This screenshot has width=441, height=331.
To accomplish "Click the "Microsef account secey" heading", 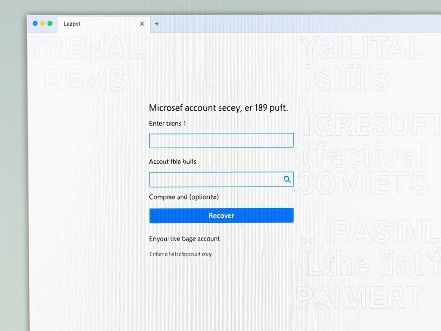I will point(218,108).
